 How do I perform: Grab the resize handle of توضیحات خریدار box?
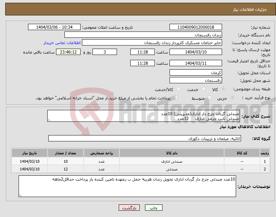[20, 195]
